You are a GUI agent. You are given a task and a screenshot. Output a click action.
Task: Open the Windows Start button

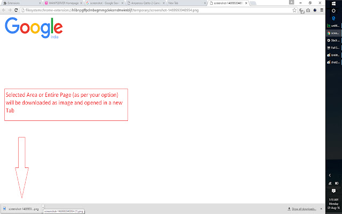[333, 4]
